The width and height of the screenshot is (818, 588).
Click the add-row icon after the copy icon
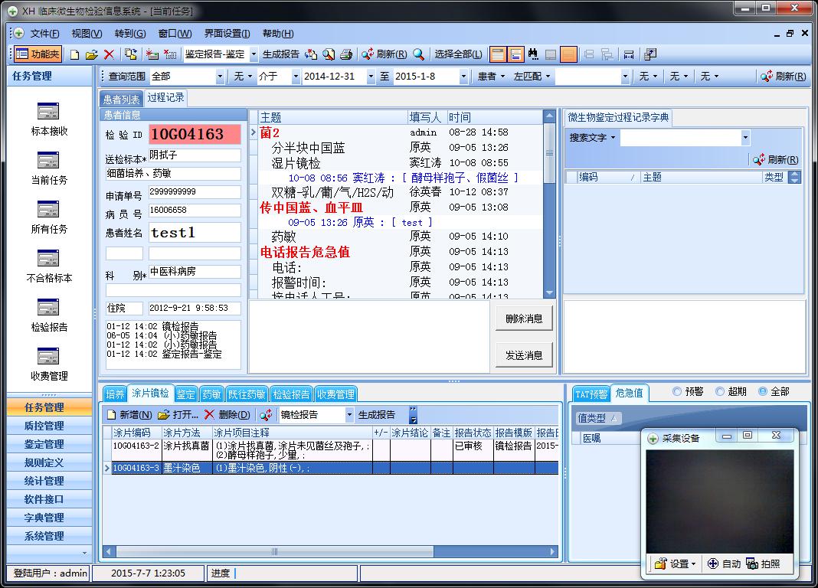pyautogui.click(x=152, y=54)
